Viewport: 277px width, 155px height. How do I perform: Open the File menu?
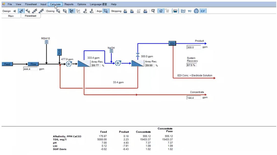[x=10, y=4]
